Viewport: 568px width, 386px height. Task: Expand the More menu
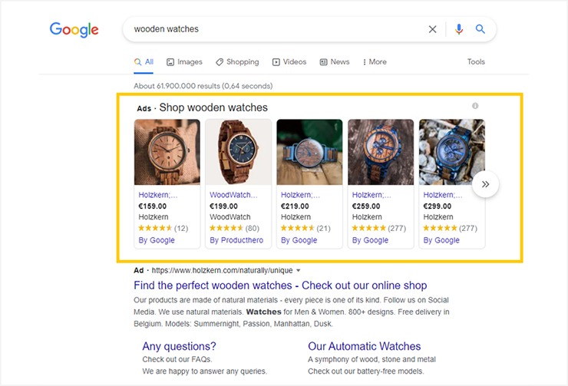click(374, 62)
